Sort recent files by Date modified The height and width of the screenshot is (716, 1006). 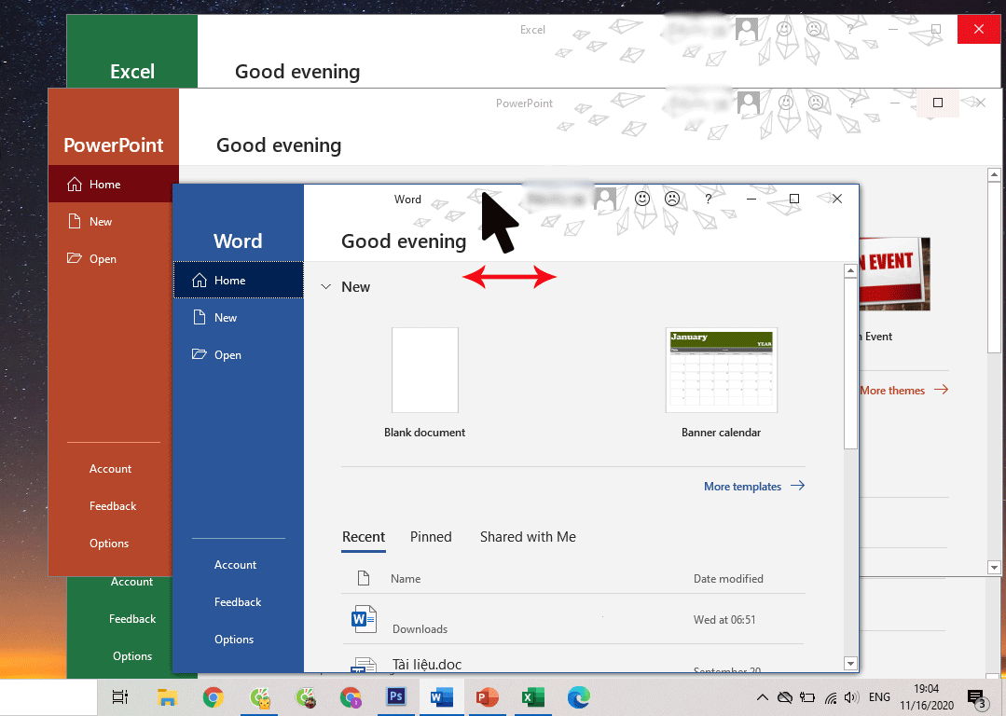(x=728, y=579)
